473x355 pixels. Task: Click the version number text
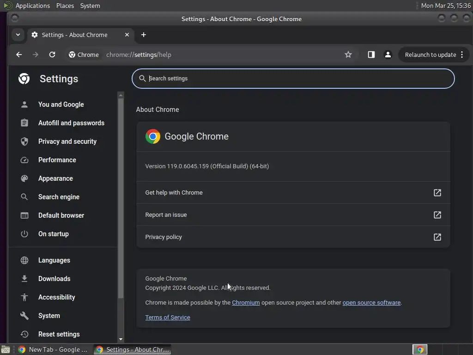(x=207, y=166)
